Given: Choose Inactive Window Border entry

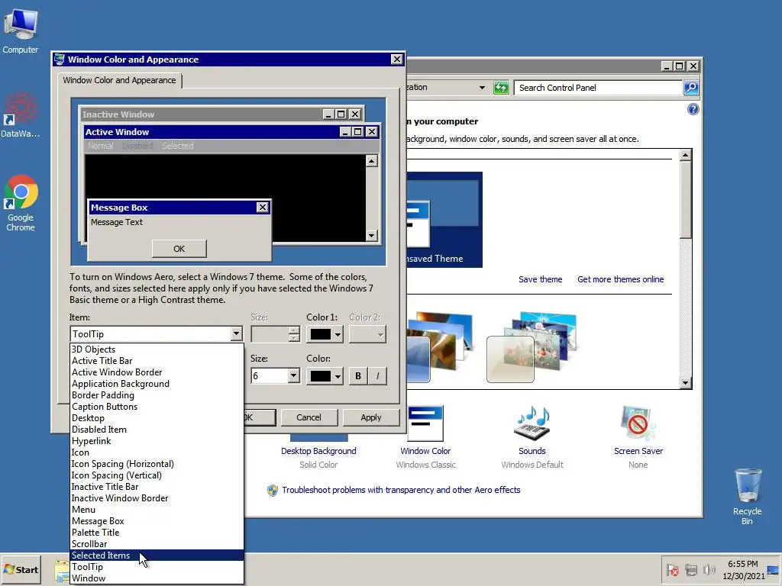Looking at the screenshot, I should (157, 498).
